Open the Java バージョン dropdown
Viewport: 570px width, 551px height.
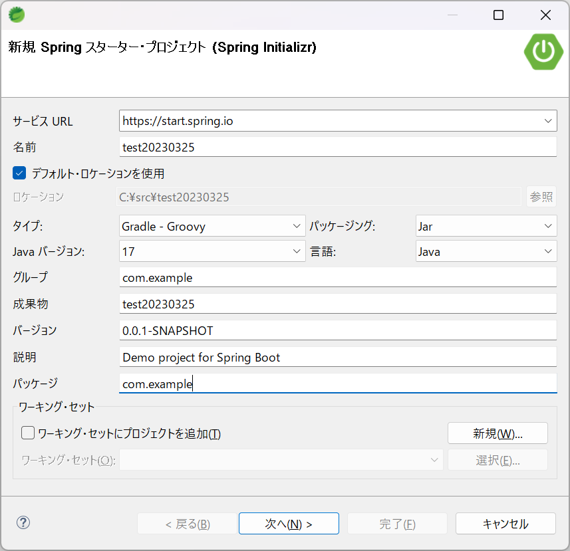(x=297, y=251)
